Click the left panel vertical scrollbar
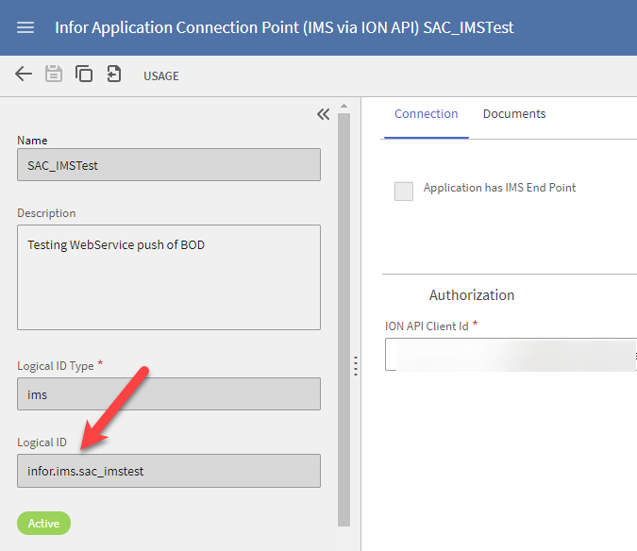This screenshot has width=637, height=551. tap(344, 311)
